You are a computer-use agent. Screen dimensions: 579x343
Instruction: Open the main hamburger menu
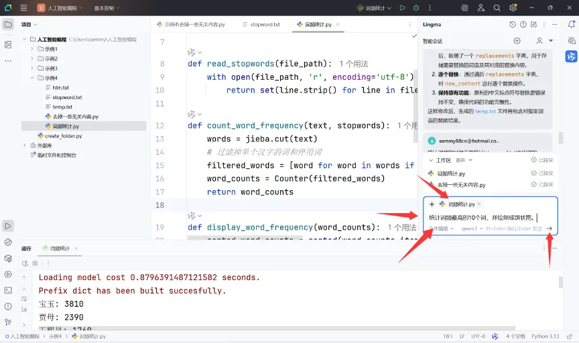click(x=23, y=8)
